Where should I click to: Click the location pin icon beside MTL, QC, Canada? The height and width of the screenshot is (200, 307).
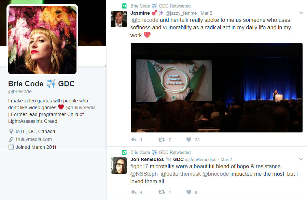point(11,131)
